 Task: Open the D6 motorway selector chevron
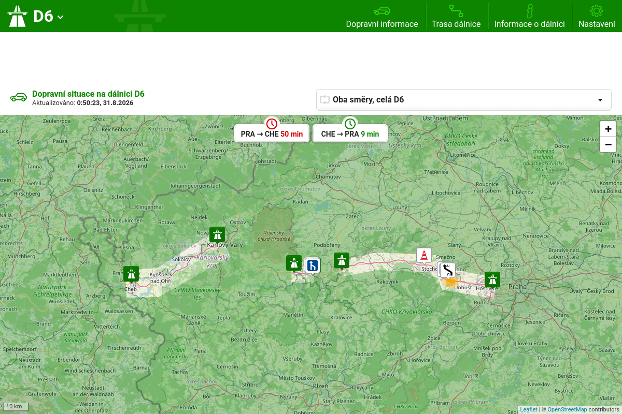click(x=61, y=17)
